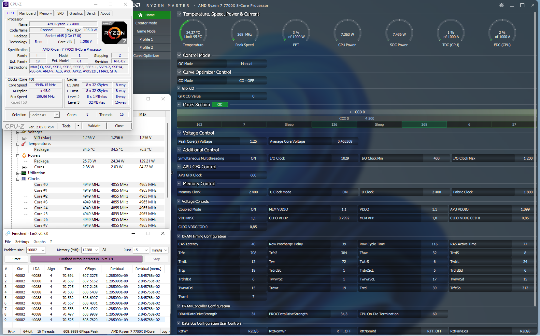Toggle the CO Mode 'CO - OFF' value
The image size is (540, 336).
(x=247, y=81)
